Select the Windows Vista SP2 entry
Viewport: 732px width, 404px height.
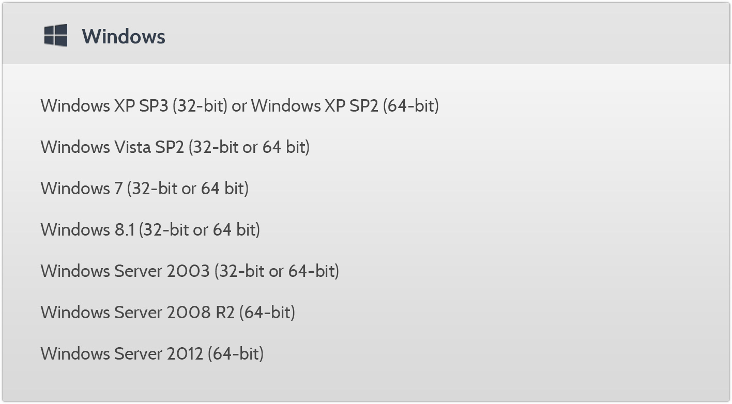coord(175,147)
